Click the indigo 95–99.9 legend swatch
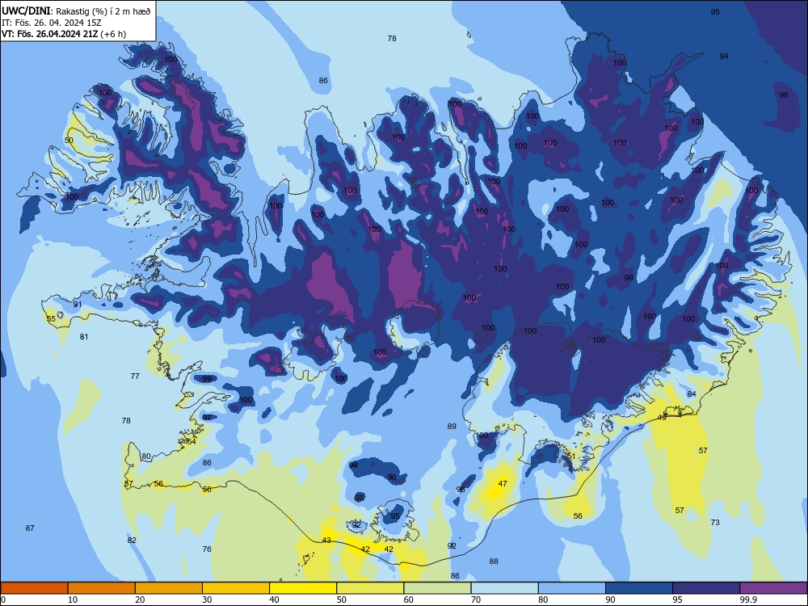 (706, 588)
